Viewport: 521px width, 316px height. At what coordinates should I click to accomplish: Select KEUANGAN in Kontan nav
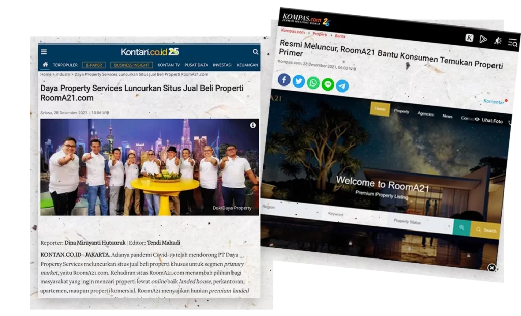(247, 65)
